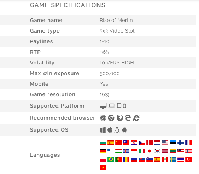
Task: Click the tablet platform icon
Action: [119, 106]
